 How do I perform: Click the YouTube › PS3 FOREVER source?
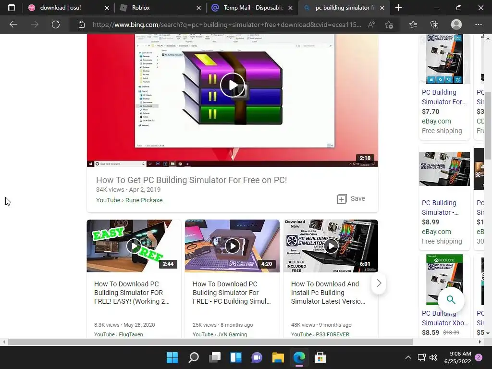click(320, 334)
